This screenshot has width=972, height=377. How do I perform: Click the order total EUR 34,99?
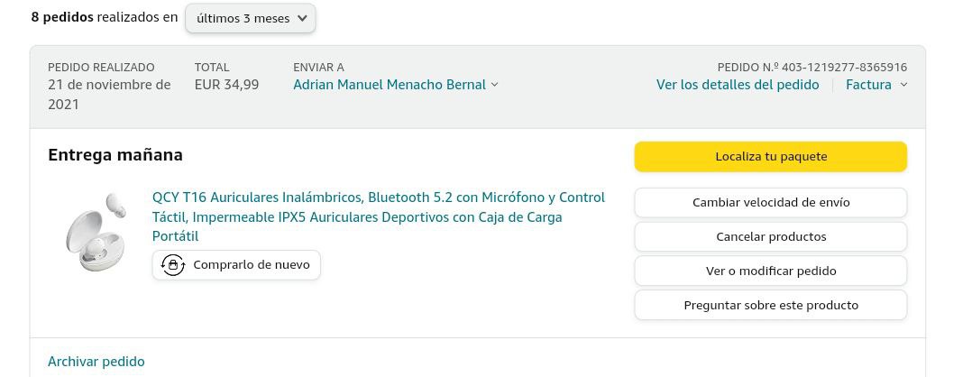(x=226, y=85)
